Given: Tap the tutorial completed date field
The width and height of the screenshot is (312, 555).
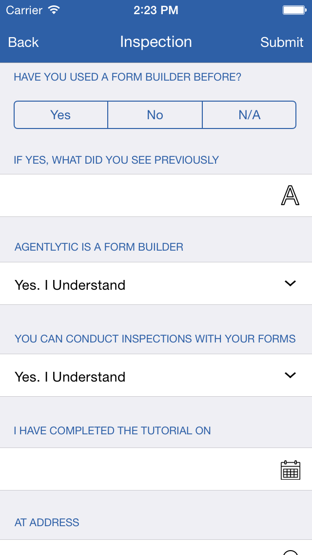Looking at the screenshot, I should [156, 469].
